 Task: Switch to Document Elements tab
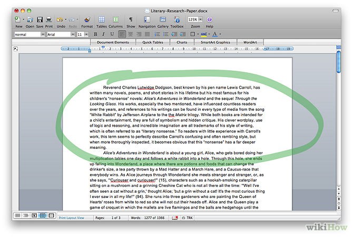(113, 42)
